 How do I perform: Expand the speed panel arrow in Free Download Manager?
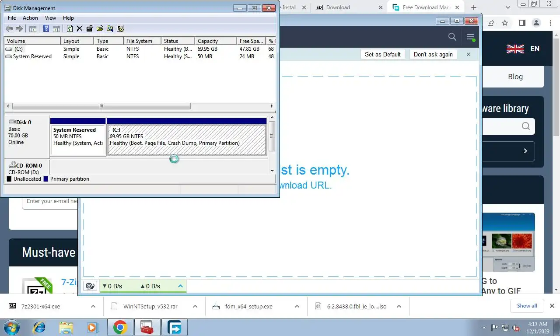pos(180,286)
